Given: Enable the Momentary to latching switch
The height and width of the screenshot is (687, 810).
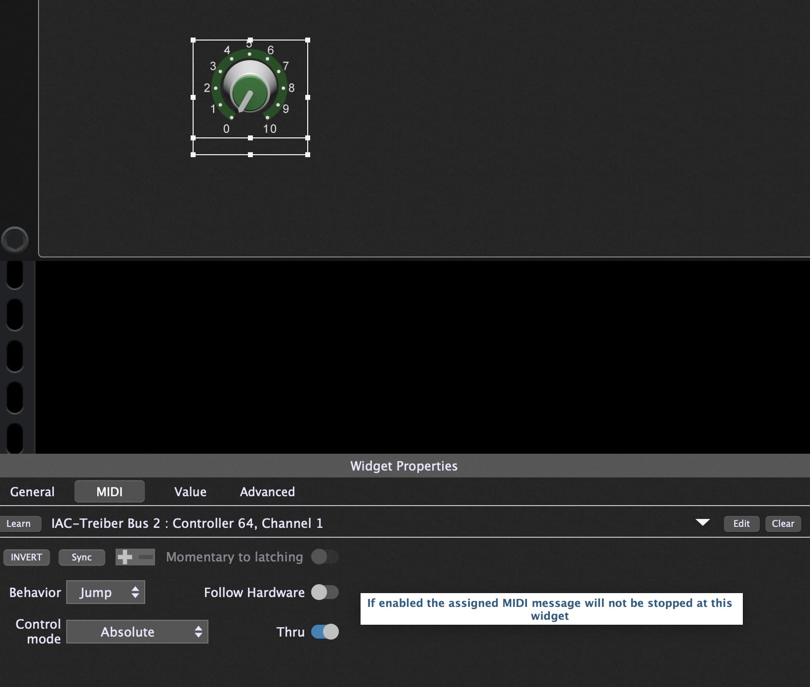Looking at the screenshot, I should (324, 557).
